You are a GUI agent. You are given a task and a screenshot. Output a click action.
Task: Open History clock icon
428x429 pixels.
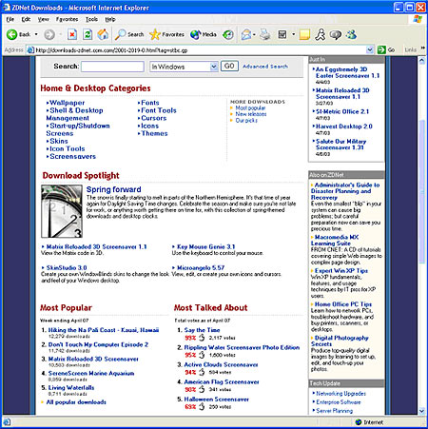[x=228, y=34]
